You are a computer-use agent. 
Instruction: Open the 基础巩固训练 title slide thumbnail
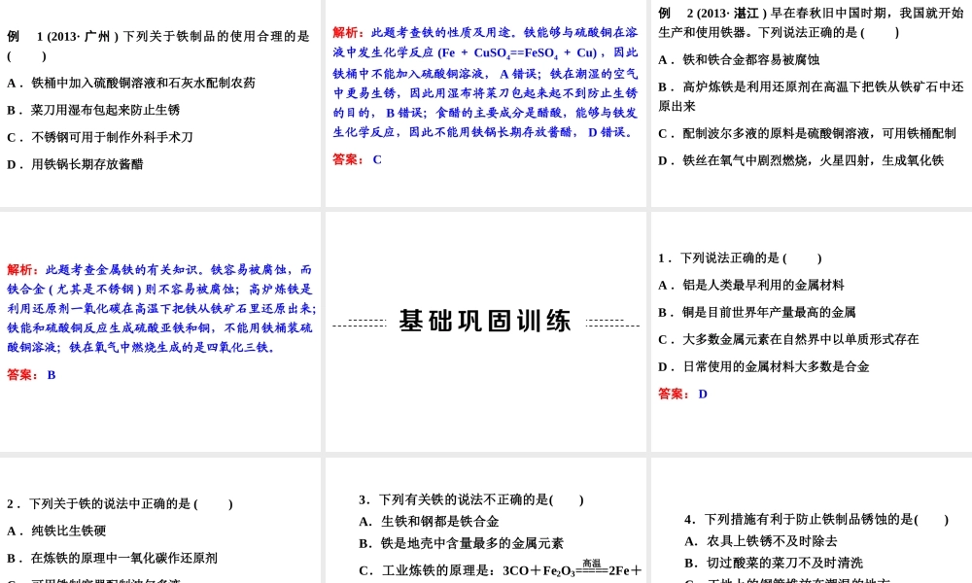coord(485,331)
